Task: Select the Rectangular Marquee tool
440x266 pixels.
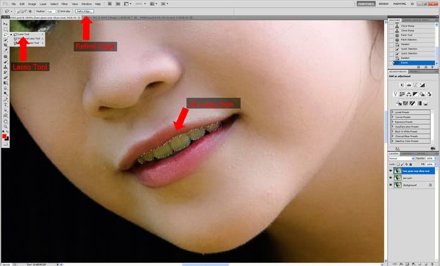Action: (6, 28)
